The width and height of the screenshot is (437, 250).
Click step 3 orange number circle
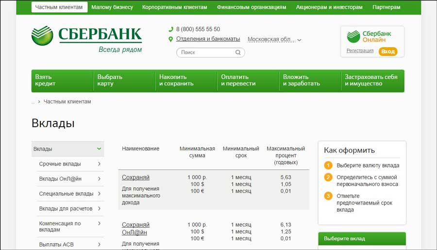(x=328, y=196)
